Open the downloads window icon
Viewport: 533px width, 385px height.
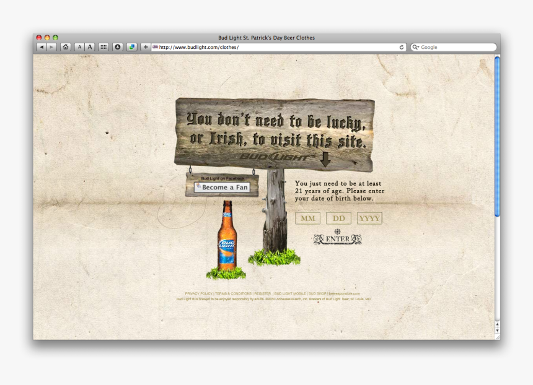click(x=118, y=47)
